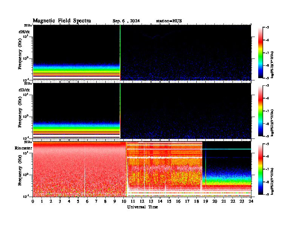Click hour label "10" on Universal Time axis
The image size is (299, 231).
click(123, 202)
